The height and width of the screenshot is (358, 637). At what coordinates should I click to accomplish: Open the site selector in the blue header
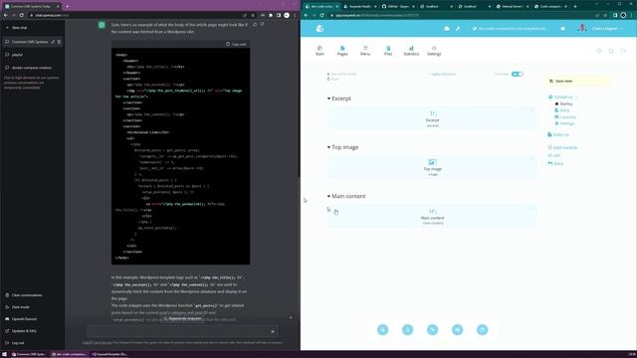(x=509, y=29)
